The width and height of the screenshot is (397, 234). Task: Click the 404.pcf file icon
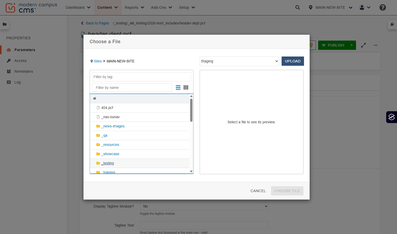(98, 108)
